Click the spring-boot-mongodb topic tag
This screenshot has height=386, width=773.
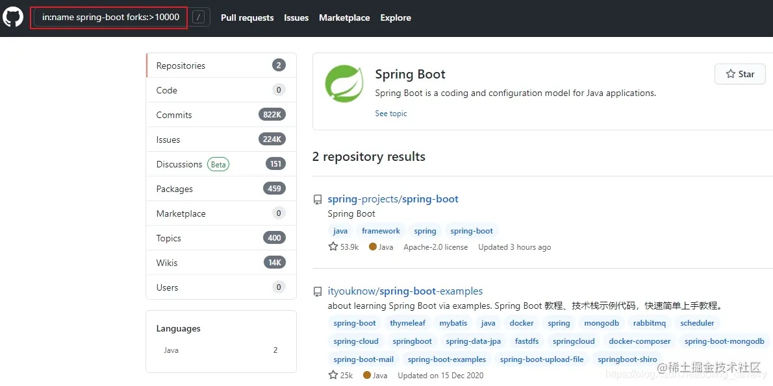pos(724,341)
